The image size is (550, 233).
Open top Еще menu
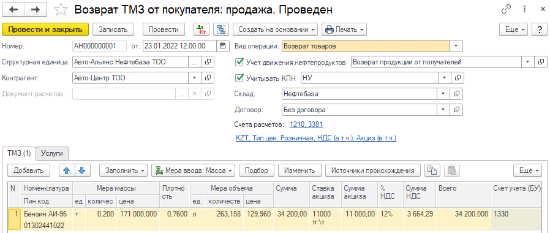[x=514, y=29]
